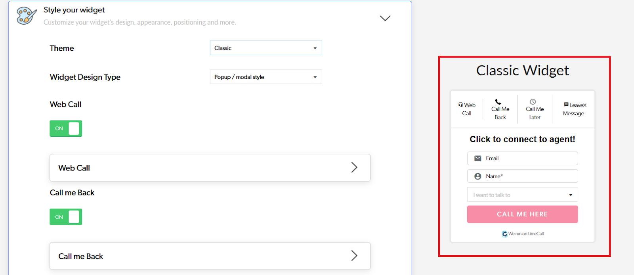Click the paint palette icon beside Style your widget
Viewport: 634px width, 275px height.
(x=26, y=16)
